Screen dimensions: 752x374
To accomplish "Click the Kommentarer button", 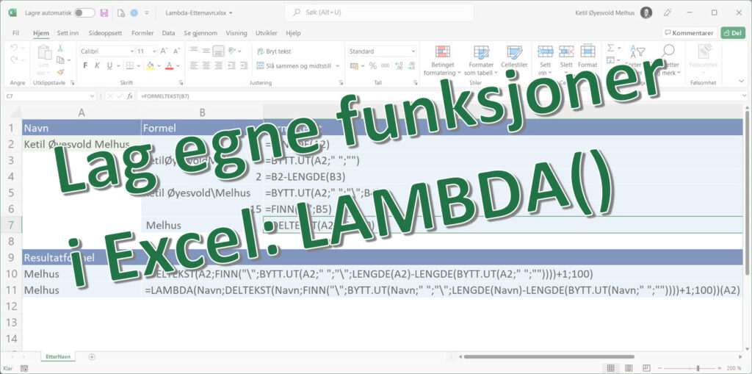I will (688, 33).
